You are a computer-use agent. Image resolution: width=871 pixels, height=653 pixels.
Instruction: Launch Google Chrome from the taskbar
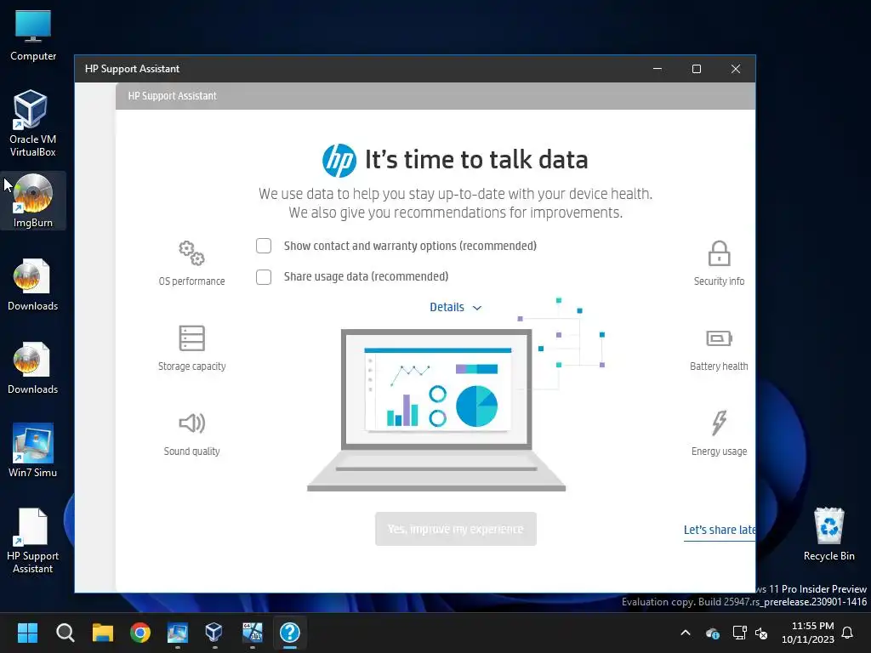click(x=140, y=633)
